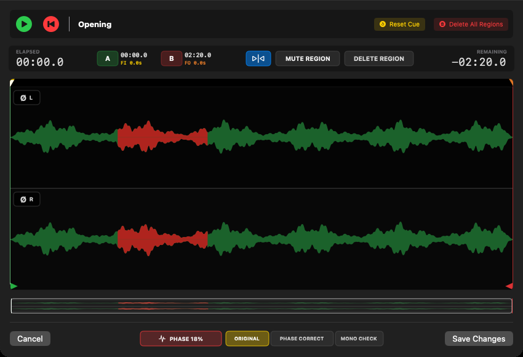Image resolution: width=523 pixels, height=357 pixels.
Task: Select the green start marker triangle at bottom
Action: coord(14,286)
